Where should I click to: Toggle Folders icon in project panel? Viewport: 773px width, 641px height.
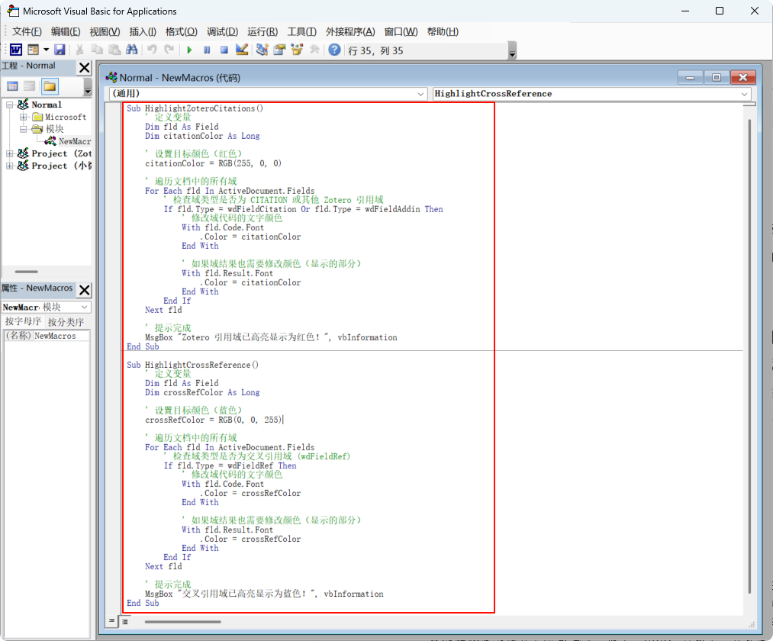pos(50,87)
